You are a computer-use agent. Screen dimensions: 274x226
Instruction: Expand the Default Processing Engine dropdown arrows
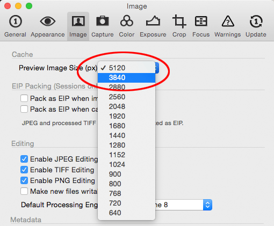coord(207,205)
